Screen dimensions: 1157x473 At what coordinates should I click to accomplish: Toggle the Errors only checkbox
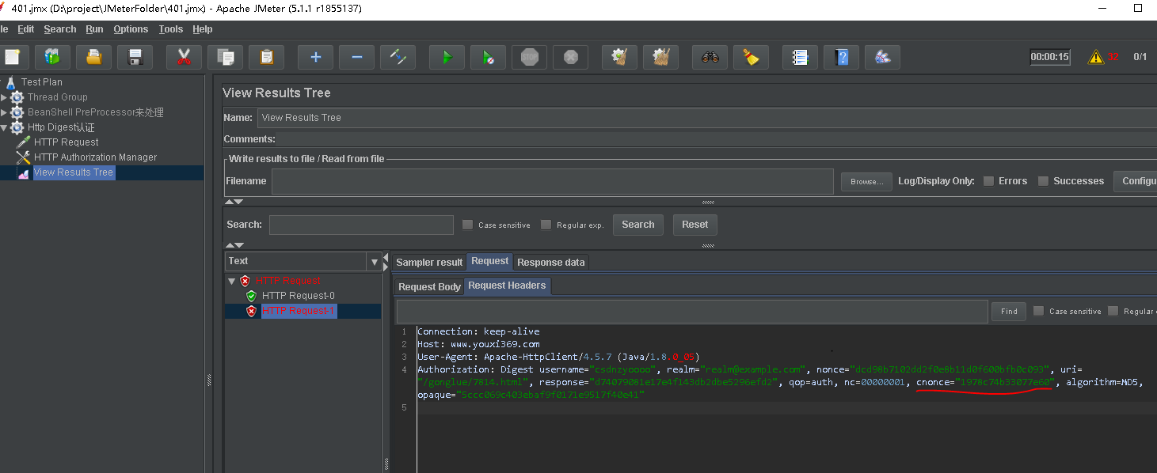coord(988,181)
